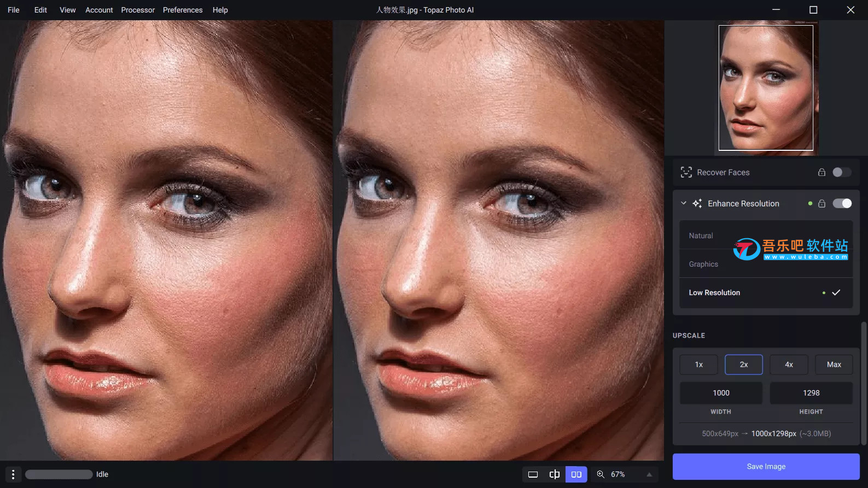The height and width of the screenshot is (488, 868).
Task: Click the lock icon beside Recover Faces
Action: coord(822,172)
